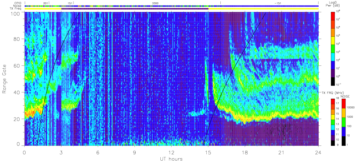
Task: Click the x-axis tick label '15'
Action: tap(208, 152)
